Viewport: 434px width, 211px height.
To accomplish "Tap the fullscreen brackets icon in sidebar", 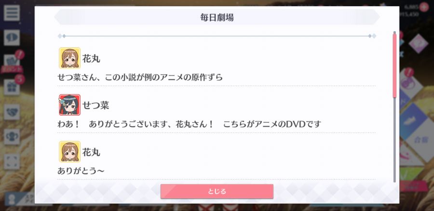I will click(12, 162).
